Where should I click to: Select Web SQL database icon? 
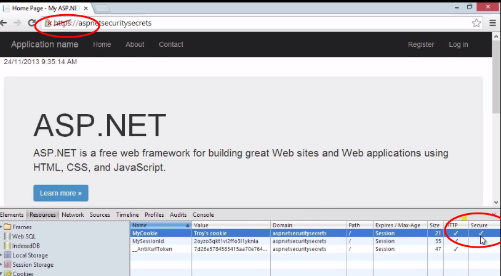(x=7, y=237)
